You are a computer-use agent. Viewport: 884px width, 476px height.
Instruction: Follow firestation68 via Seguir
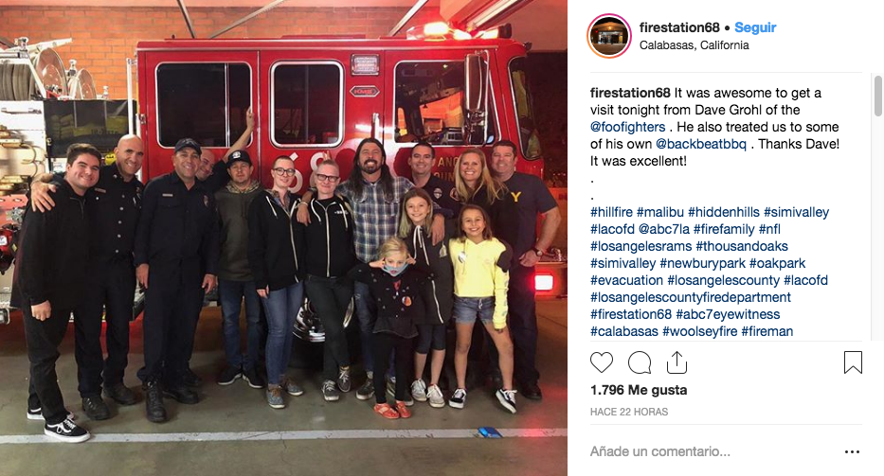(755, 27)
